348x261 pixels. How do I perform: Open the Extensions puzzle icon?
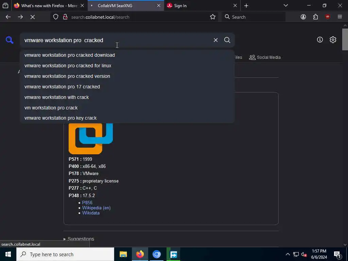315,17
